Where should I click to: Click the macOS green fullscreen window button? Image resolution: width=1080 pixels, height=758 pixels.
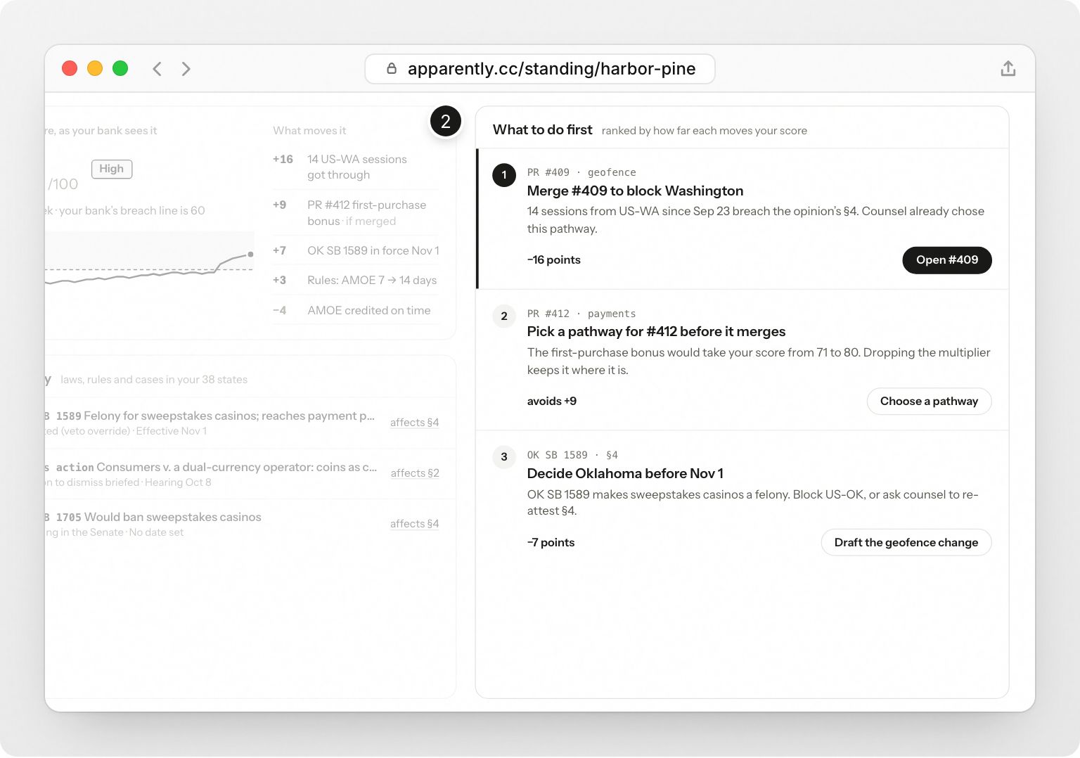tap(120, 68)
